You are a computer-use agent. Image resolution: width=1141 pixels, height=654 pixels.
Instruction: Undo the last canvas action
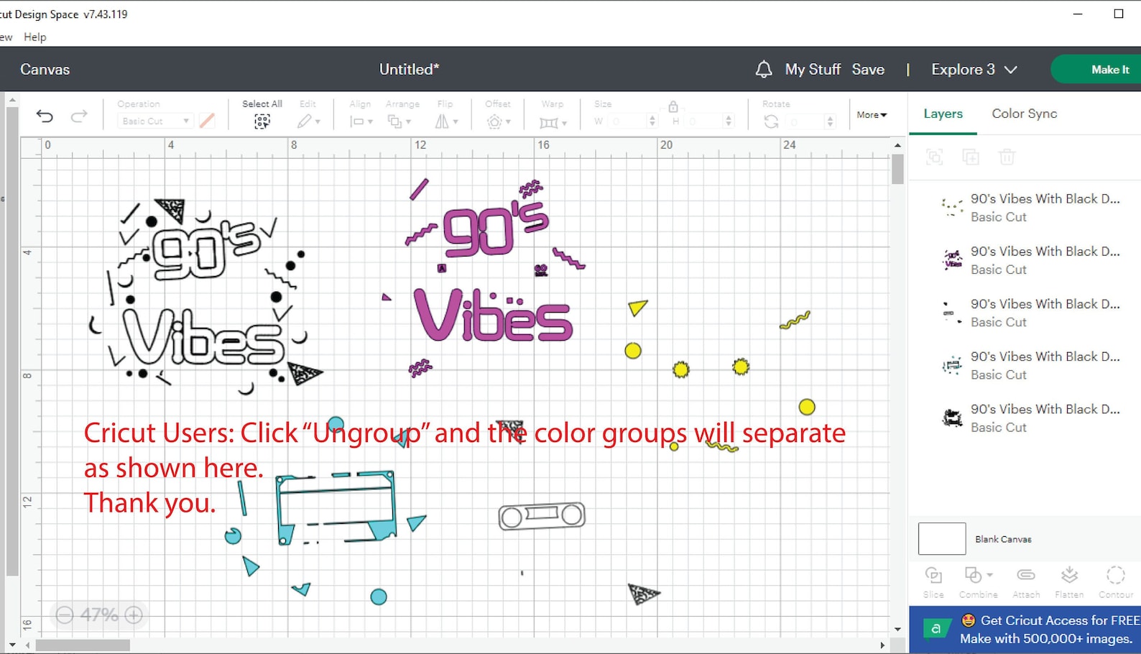[45, 116]
